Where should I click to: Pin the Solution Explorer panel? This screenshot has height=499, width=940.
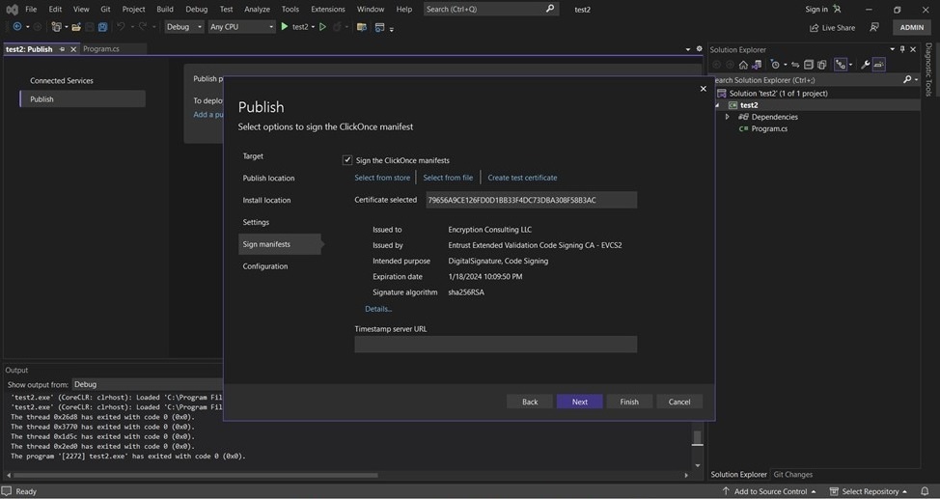902,50
